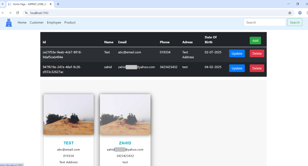Click the green Add button
Image resolution: width=308 pixels, height=166 pixels.
point(255,41)
